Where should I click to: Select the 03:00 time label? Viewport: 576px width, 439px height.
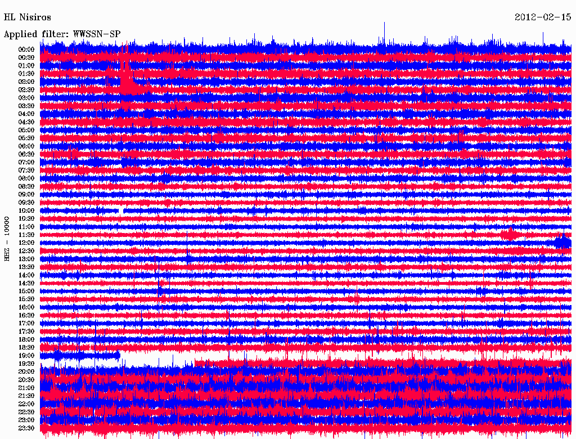[26, 98]
